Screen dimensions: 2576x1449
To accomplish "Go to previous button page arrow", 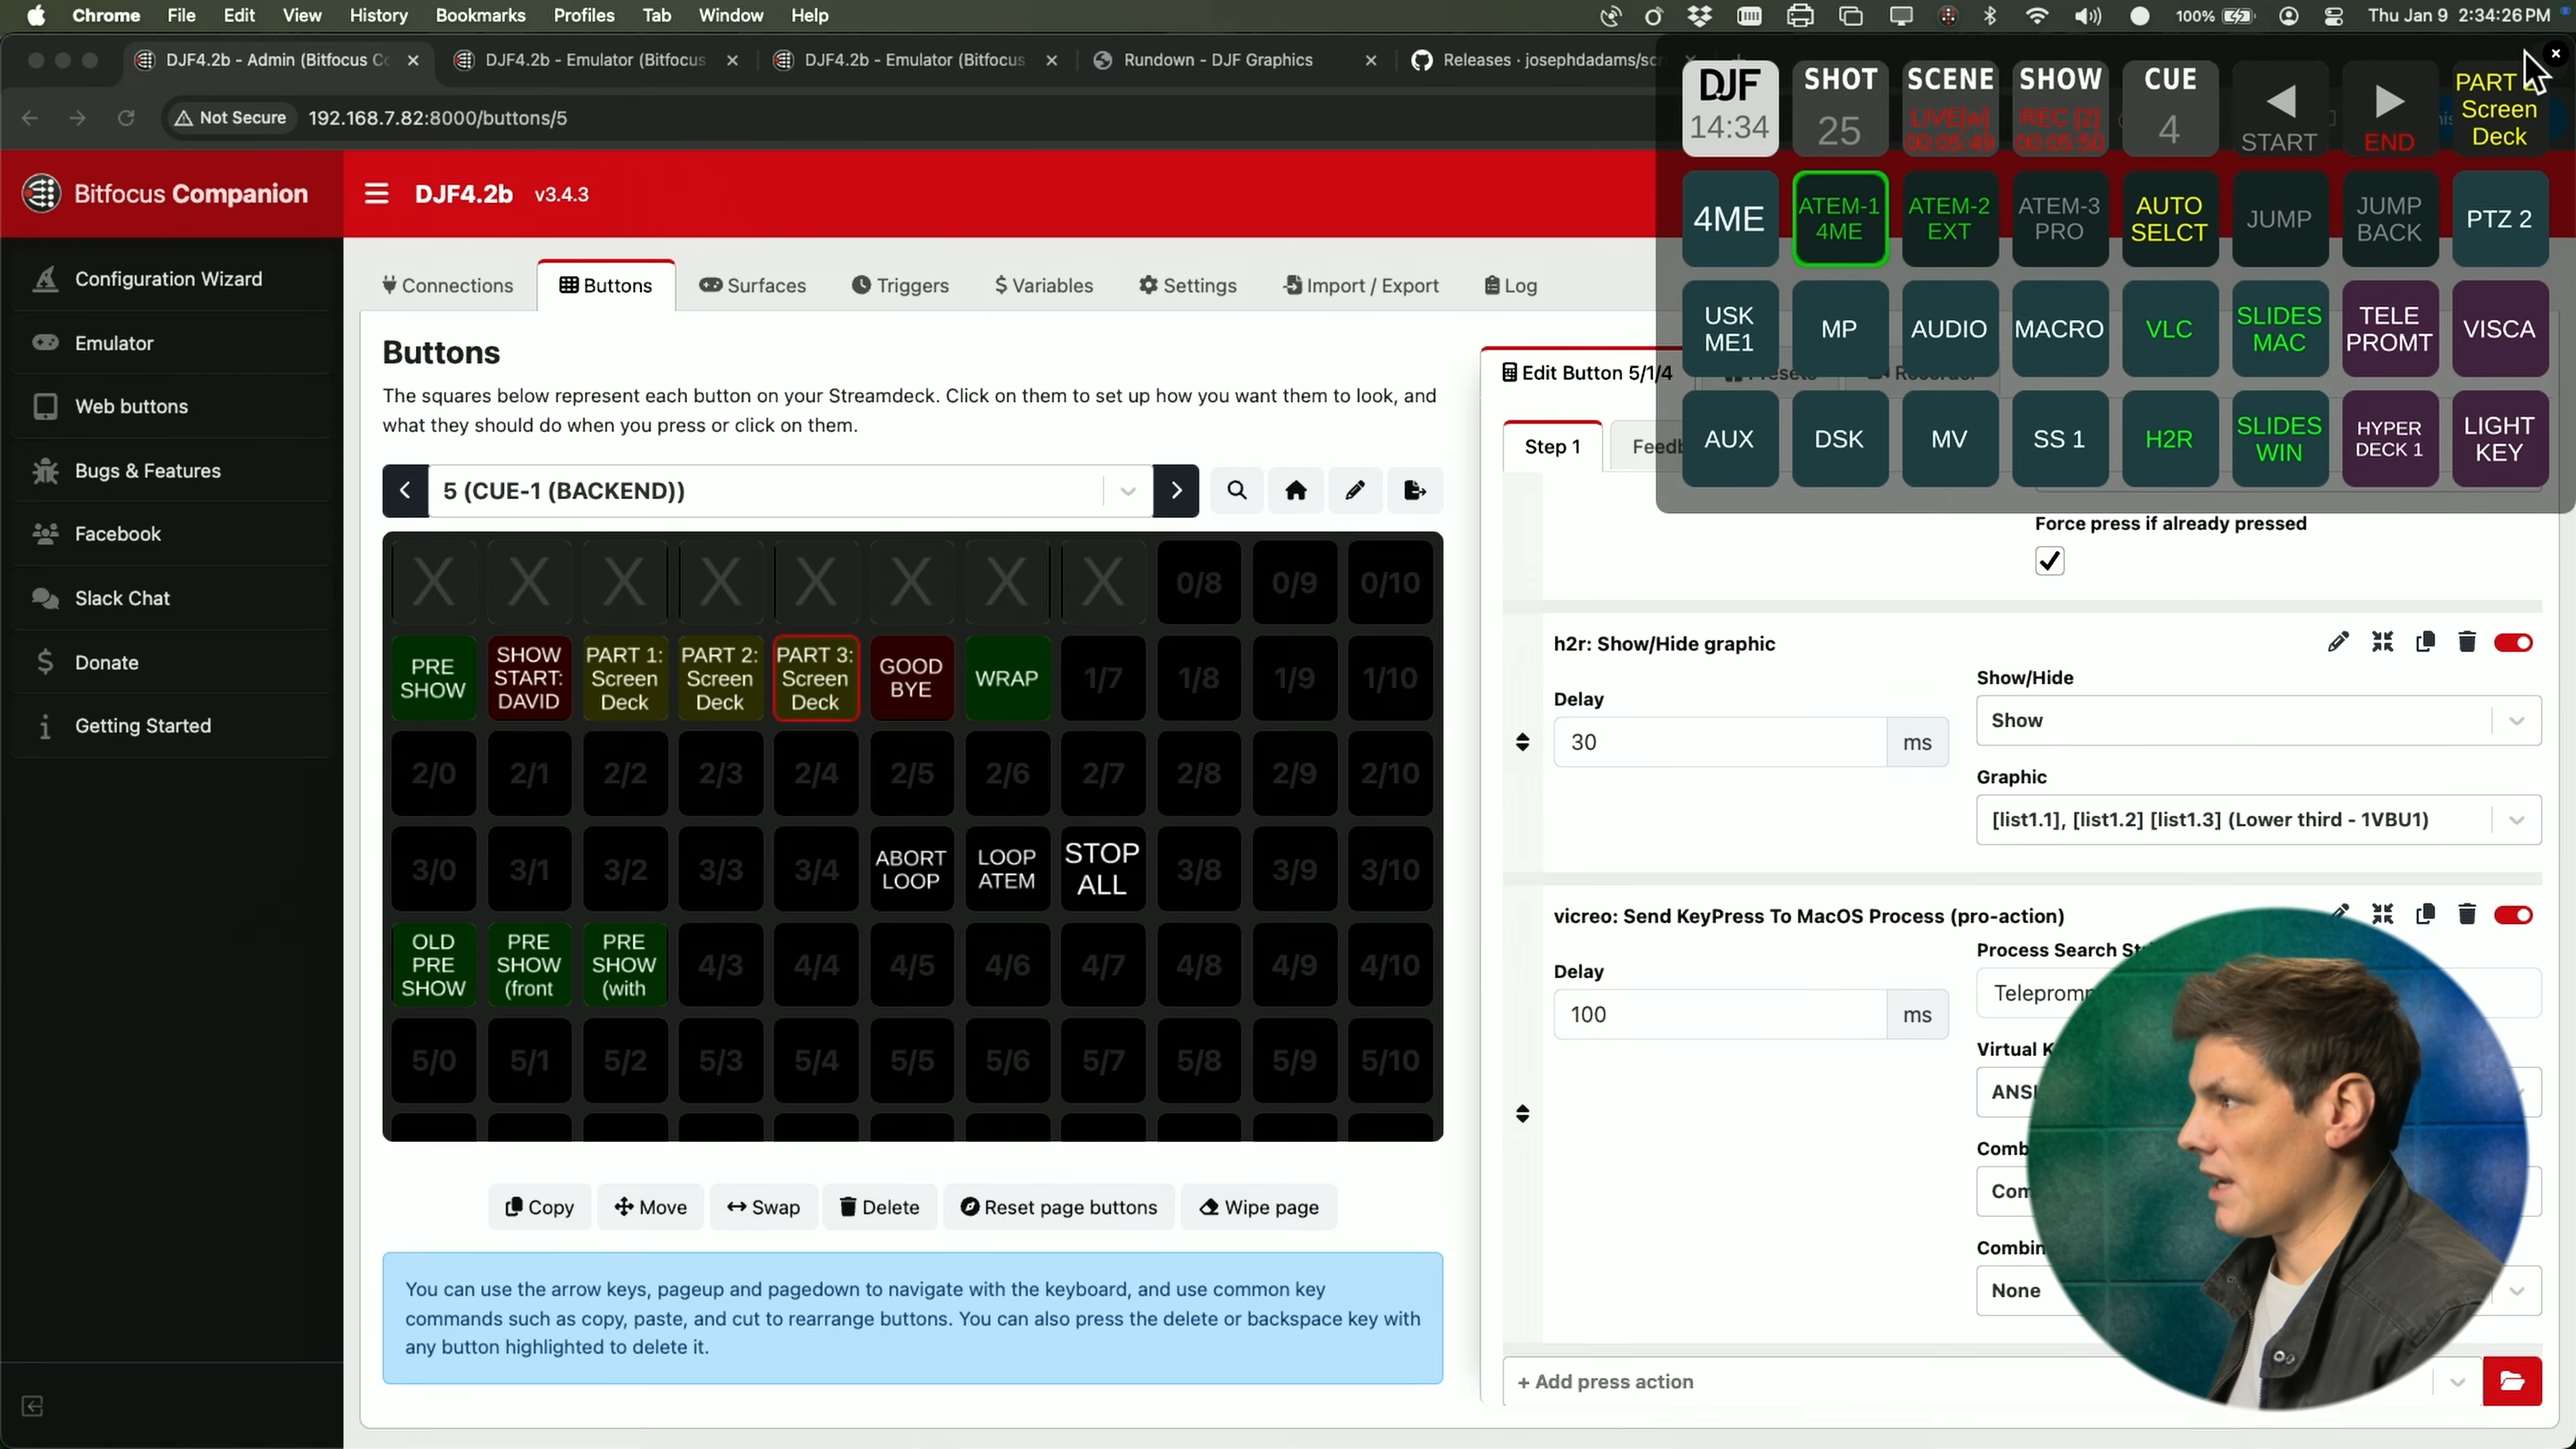I will [x=405, y=491].
